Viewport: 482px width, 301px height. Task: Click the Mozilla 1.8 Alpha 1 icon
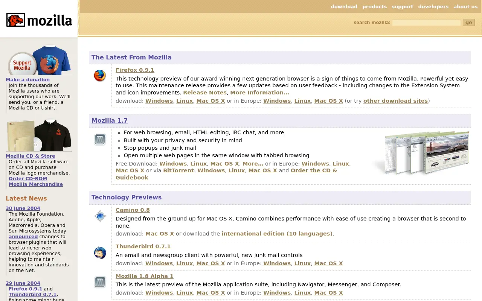coord(100,282)
